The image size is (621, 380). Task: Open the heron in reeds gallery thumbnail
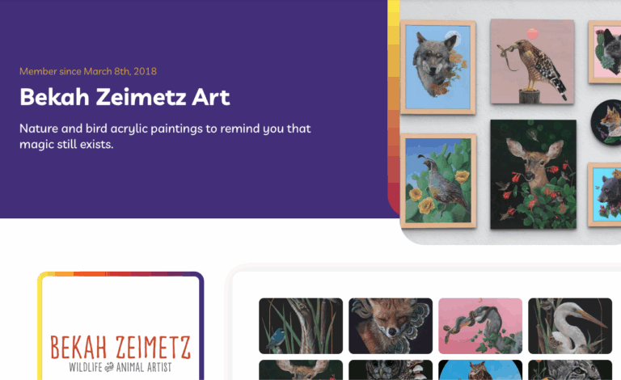(x=301, y=326)
